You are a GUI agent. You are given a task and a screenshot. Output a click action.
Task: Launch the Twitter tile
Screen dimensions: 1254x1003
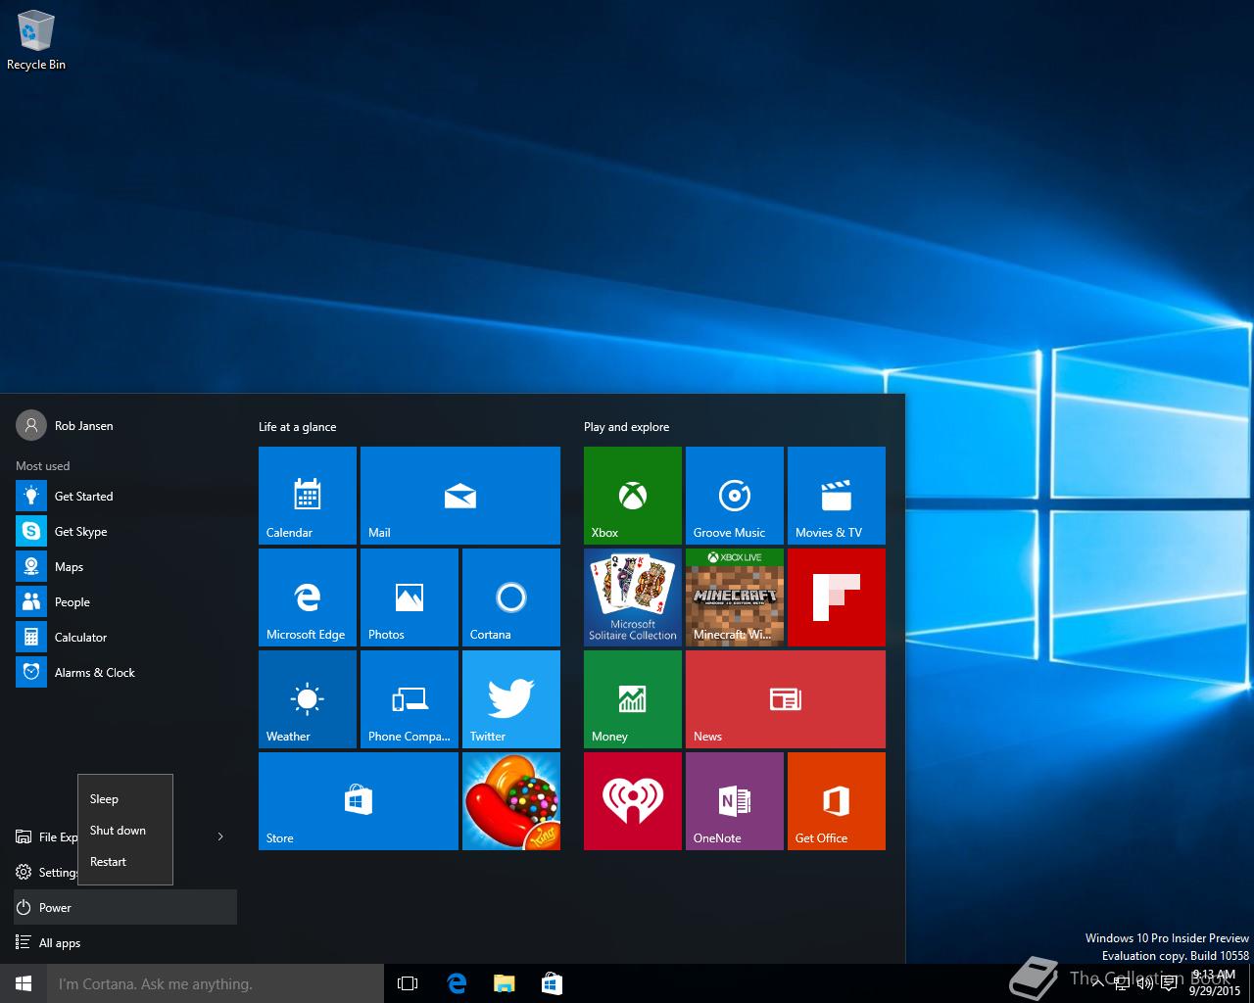[x=510, y=699]
